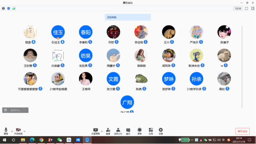Image resolution: width=256 pixels, height=144 pixels.
Task: Click the red 离开会议 leave meeting button
Action: tap(242, 131)
